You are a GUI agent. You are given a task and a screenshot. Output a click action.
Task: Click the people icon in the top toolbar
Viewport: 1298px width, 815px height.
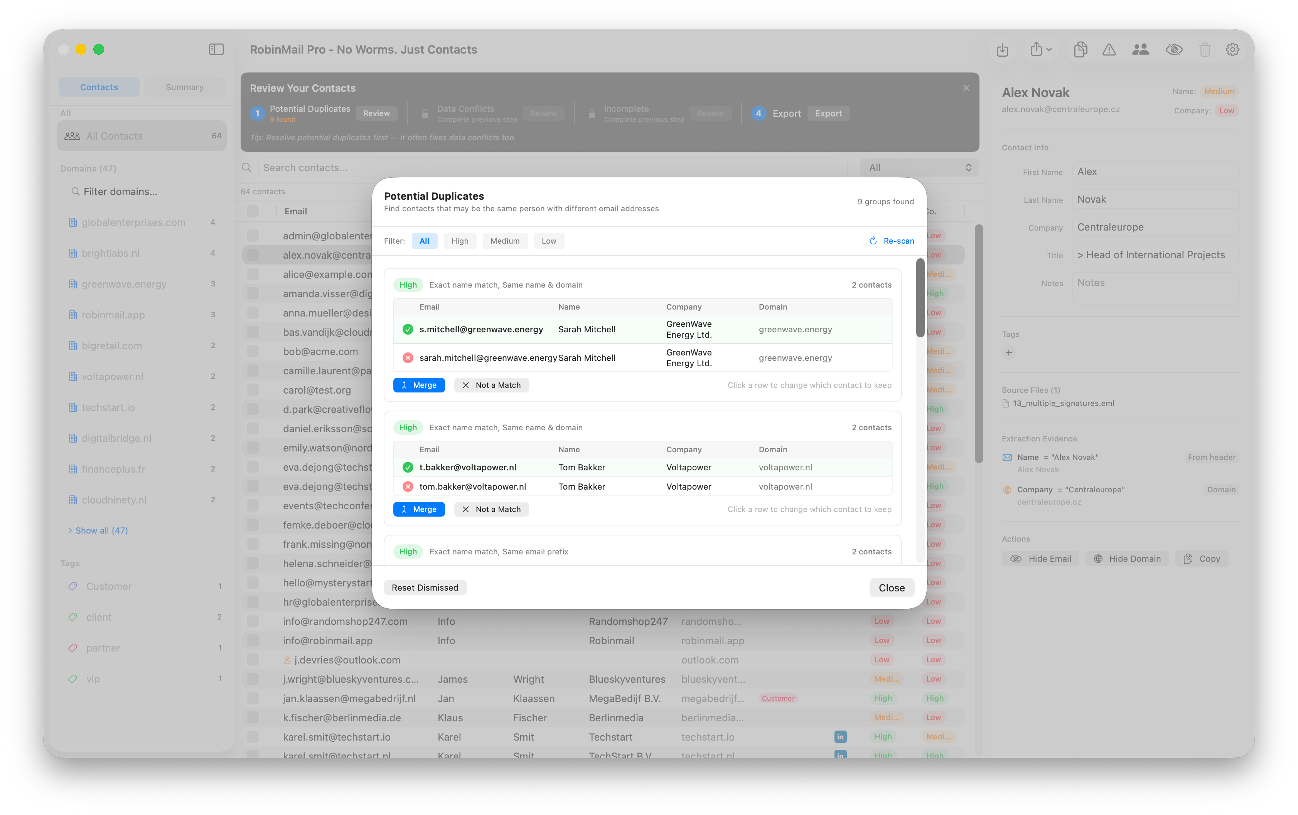pyautogui.click(x=1141, y=50)
